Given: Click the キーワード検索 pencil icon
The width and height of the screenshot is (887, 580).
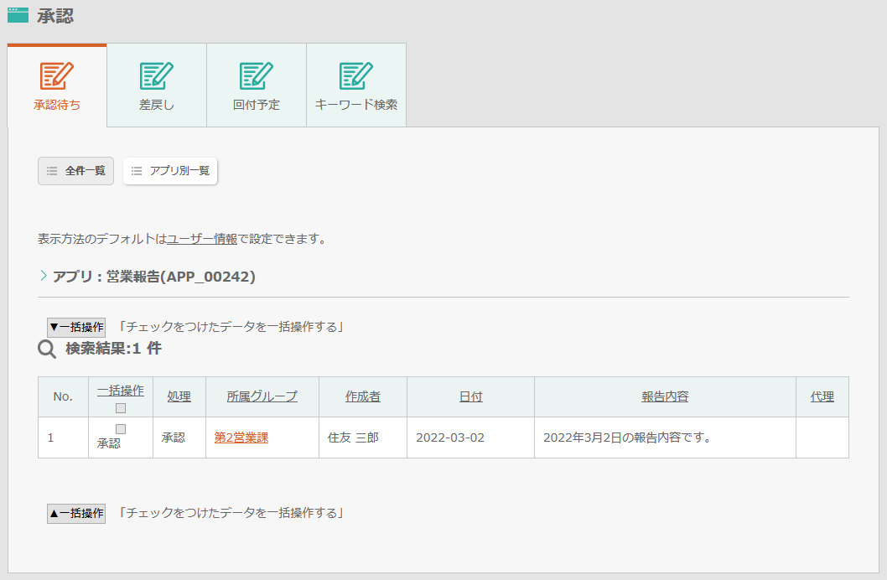Looking at the screenshot, I should tap(355, 75).
